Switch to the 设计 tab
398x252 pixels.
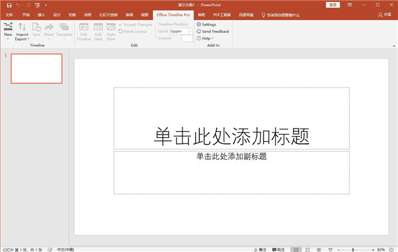coord(57,15)
